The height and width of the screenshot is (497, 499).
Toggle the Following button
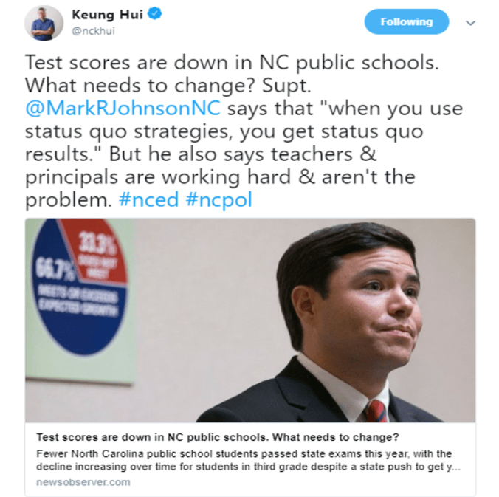click(x=407, y=21)
